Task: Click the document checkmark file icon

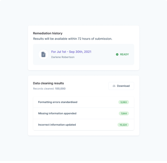Action: tap(43, 54)
